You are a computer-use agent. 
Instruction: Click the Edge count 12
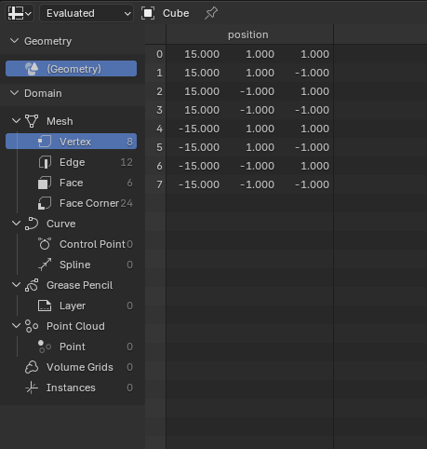point(127,162)
